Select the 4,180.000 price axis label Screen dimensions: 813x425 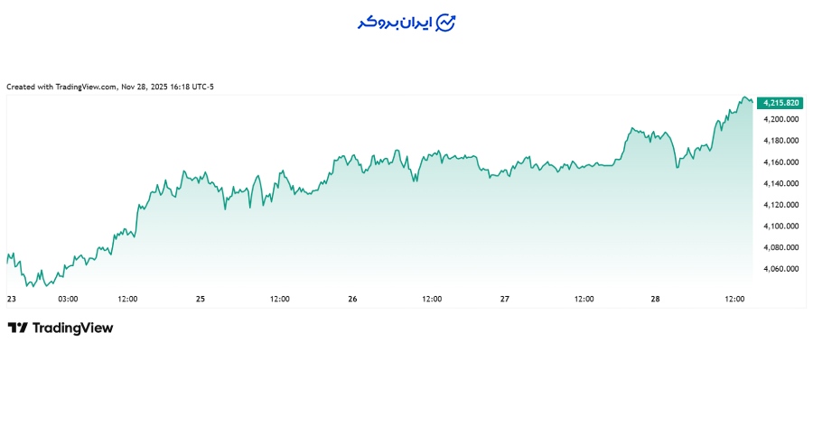[x=781, y=141]
